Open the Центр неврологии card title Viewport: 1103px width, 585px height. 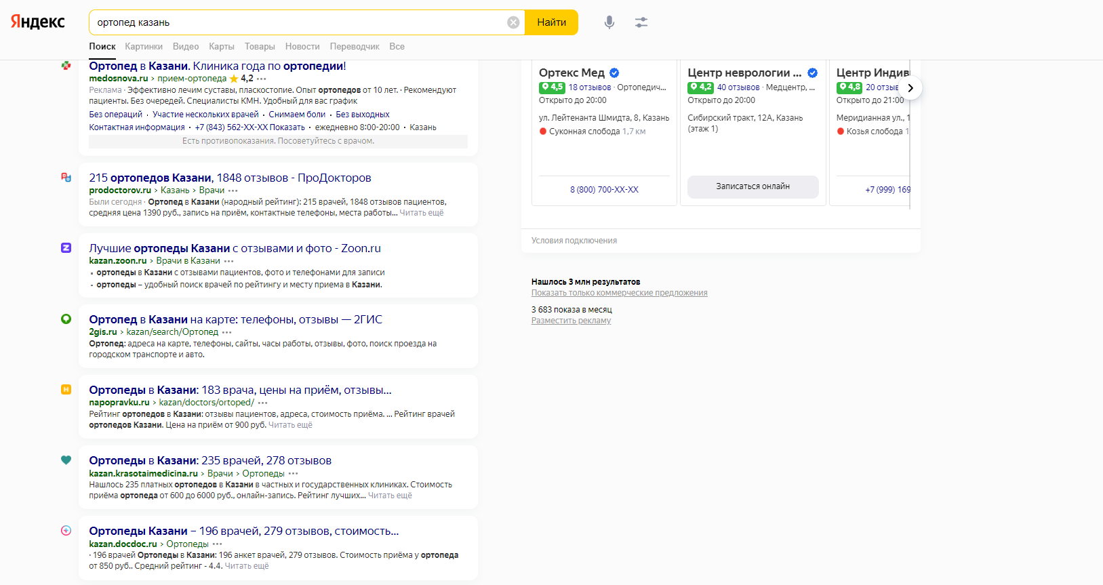tap(744, 73)
